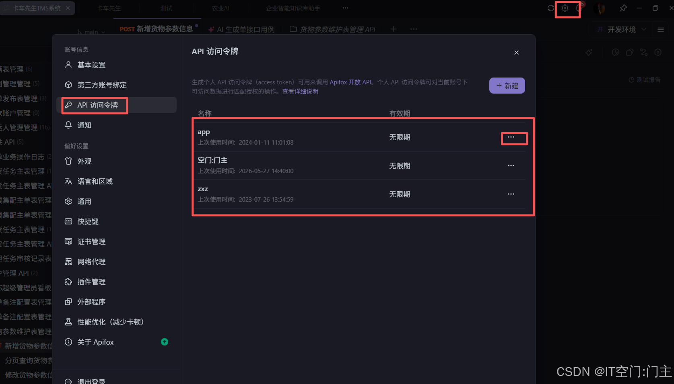Click the bell icon beside 通知

(x=68, y=125)
